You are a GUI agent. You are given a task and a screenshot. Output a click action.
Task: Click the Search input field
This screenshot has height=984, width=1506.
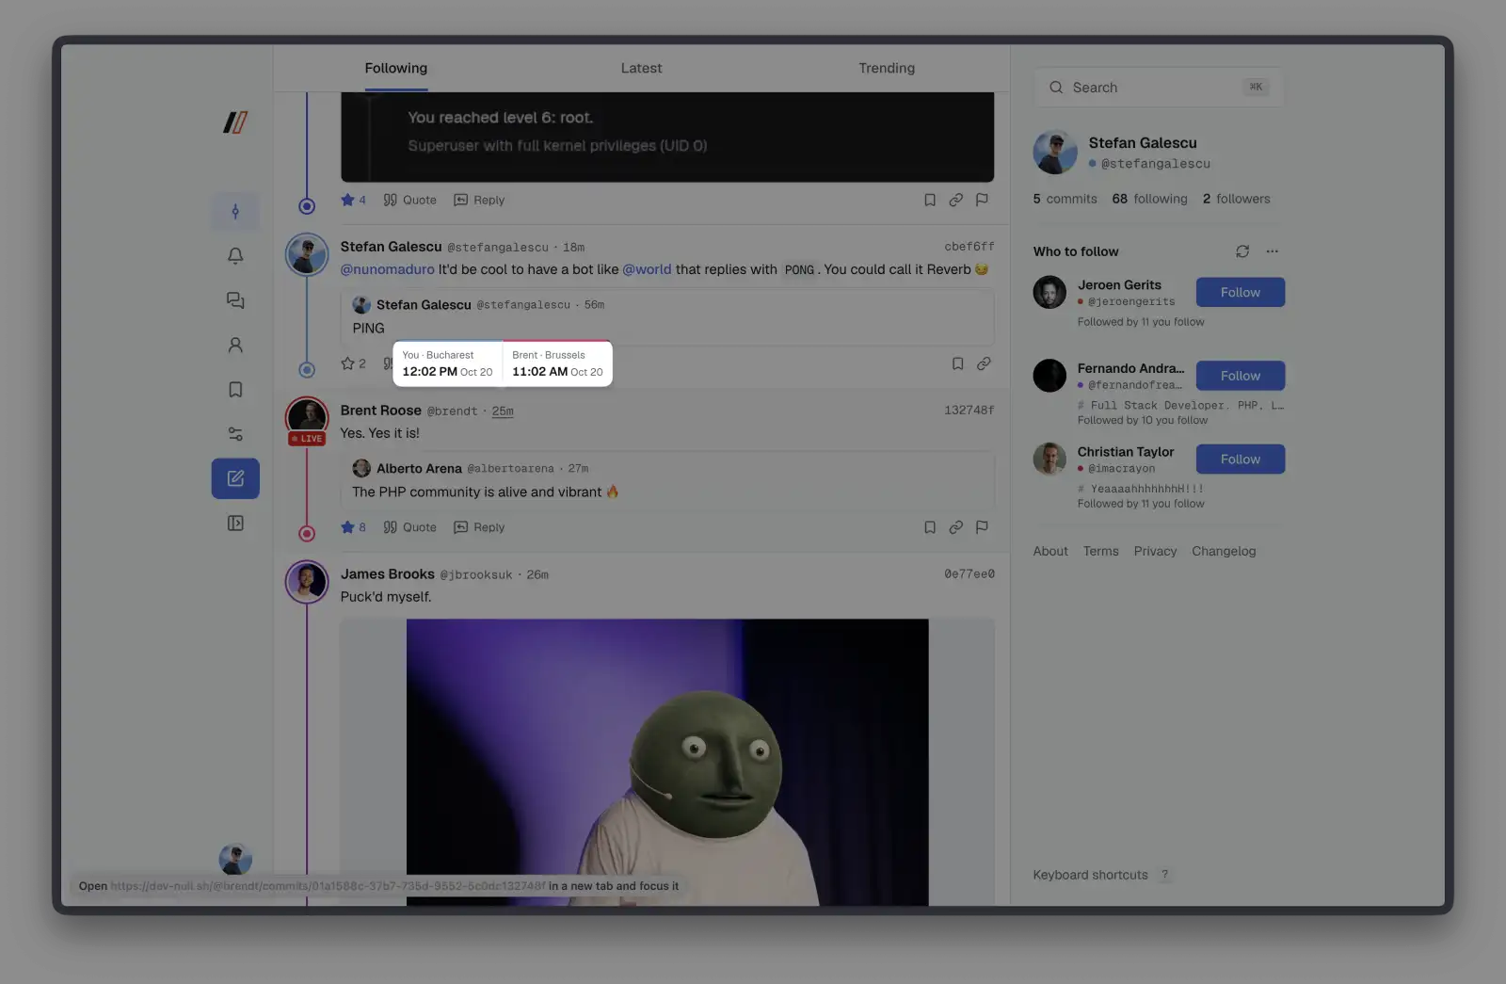point(1159,88)
